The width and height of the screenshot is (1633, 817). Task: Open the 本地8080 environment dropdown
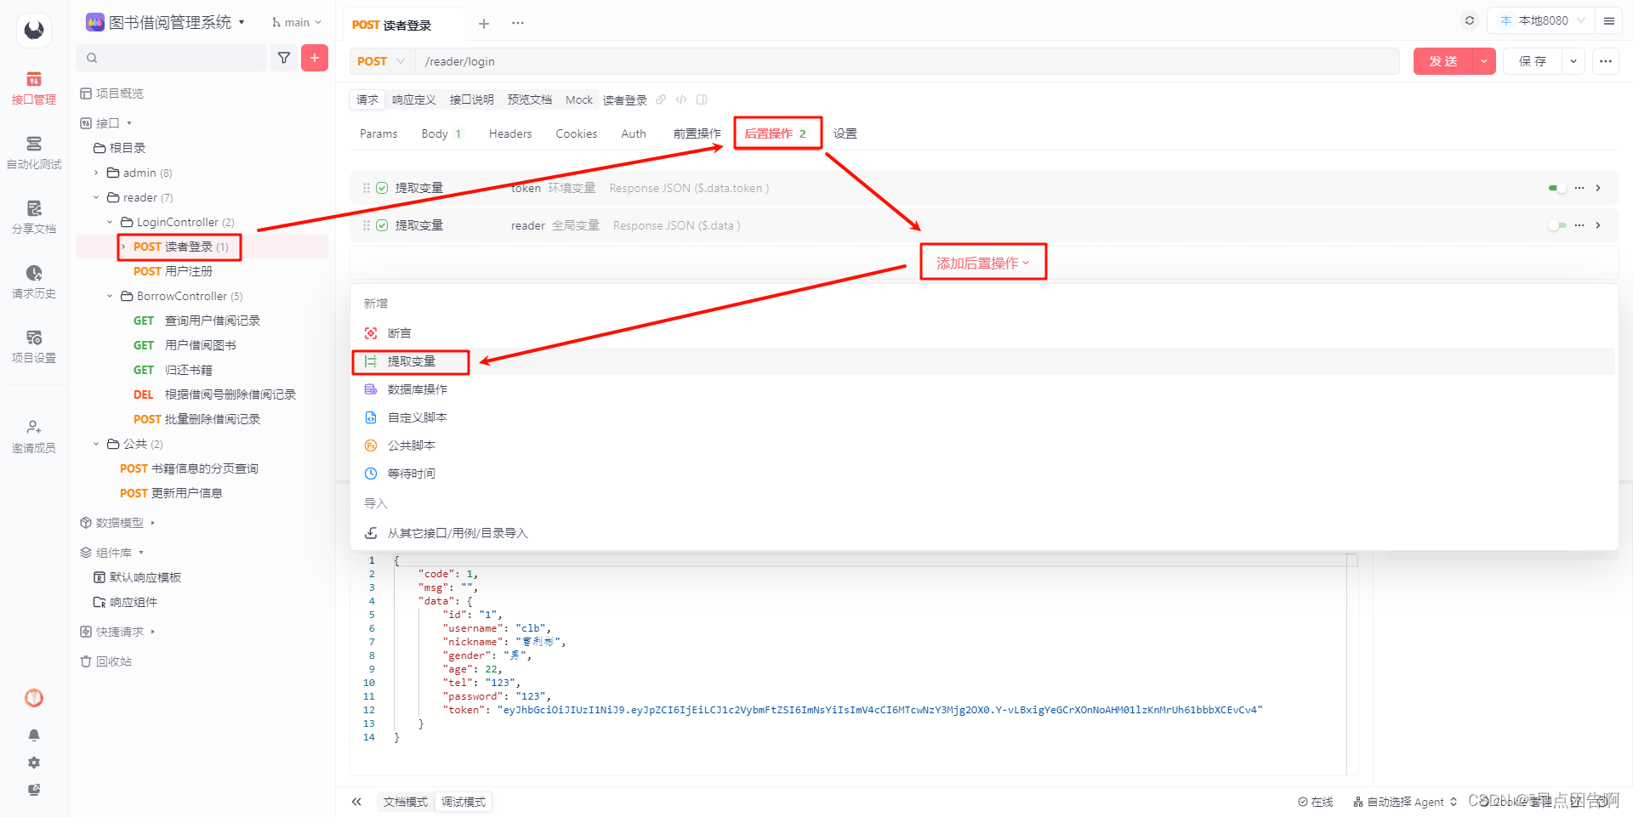[1542, 20]
